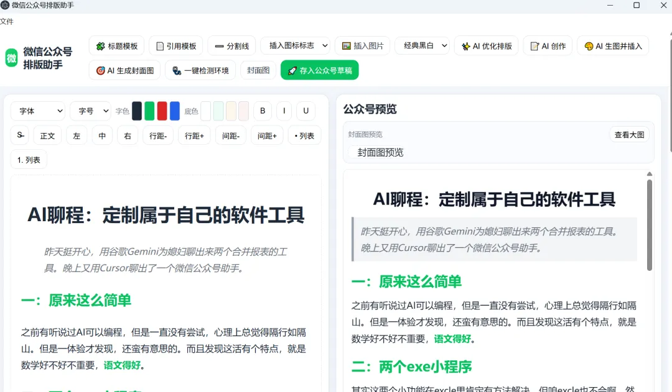Click 查看大图 view large image
The image size is (672, 392).
629,135
